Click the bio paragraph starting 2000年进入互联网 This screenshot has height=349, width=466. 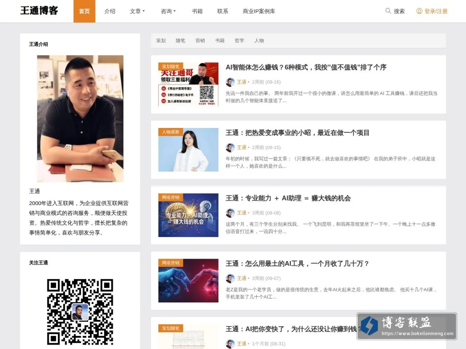[79, 218]
